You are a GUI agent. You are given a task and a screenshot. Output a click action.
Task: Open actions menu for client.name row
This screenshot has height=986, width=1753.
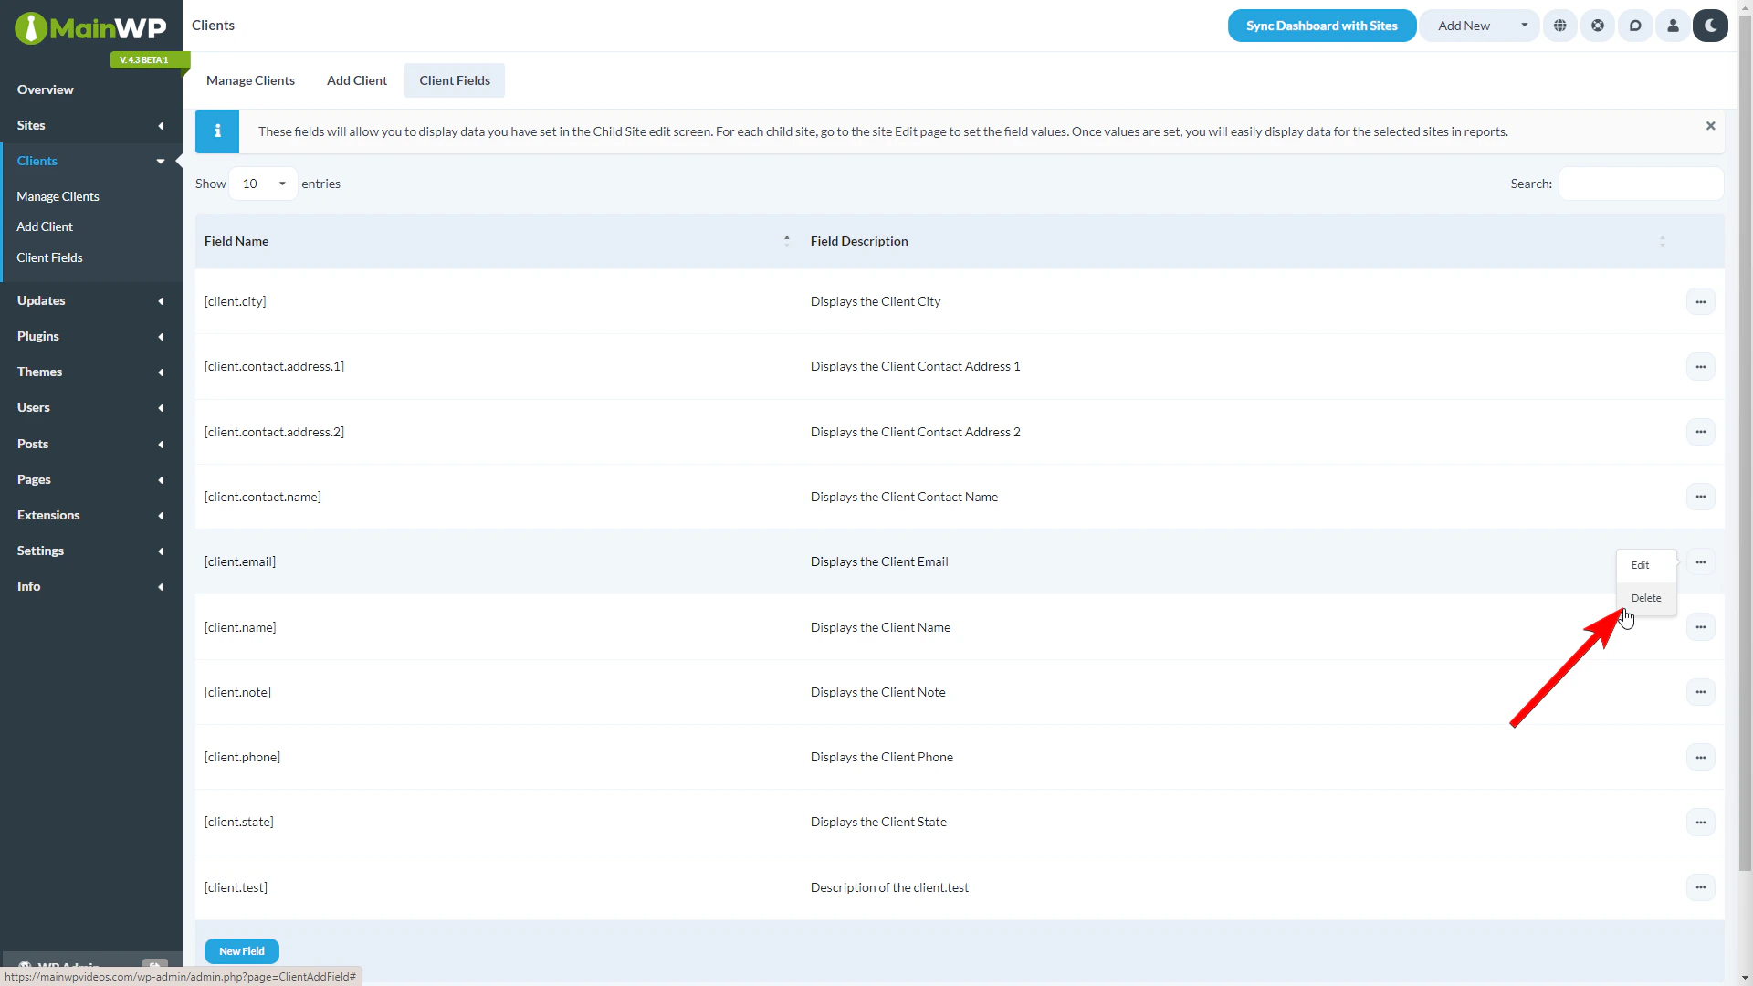[x=1700, y=627]
